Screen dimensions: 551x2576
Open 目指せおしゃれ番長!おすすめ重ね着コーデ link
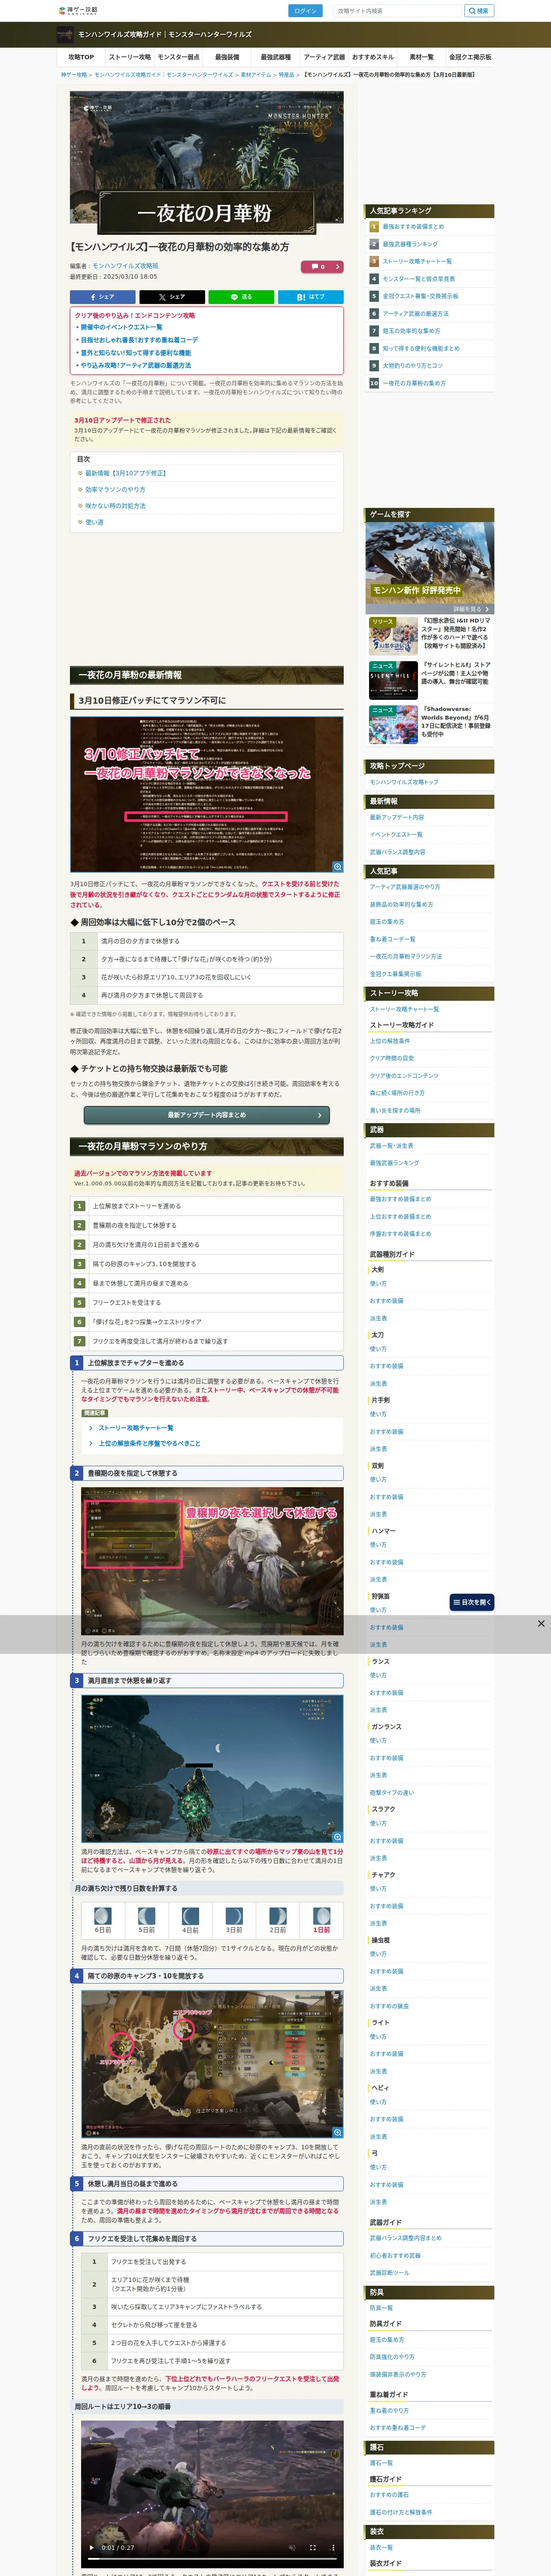point(139,340)
